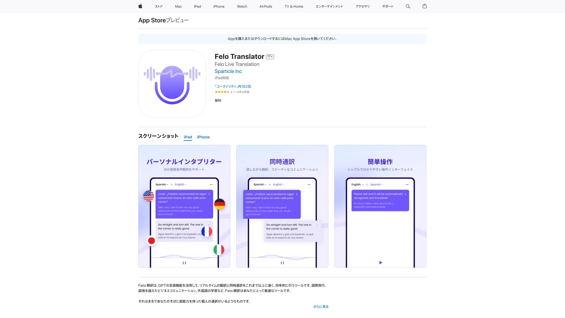
Task: Click the Mac menu bar item
Action: tap(178, 6)
